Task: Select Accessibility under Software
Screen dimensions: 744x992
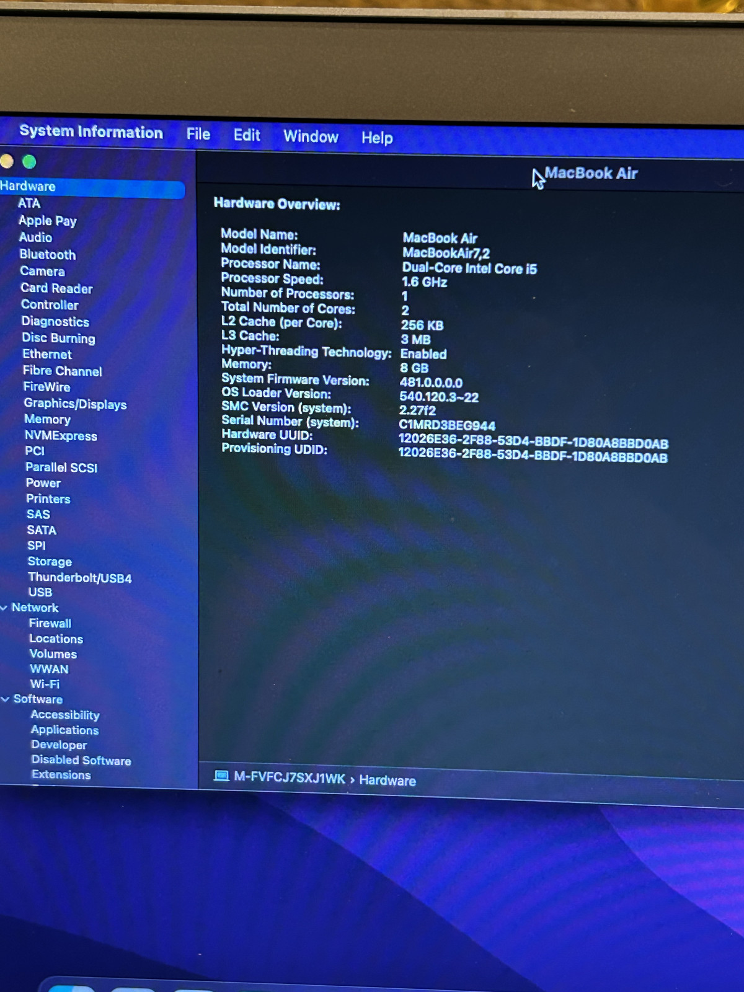Action: (65, 715)
